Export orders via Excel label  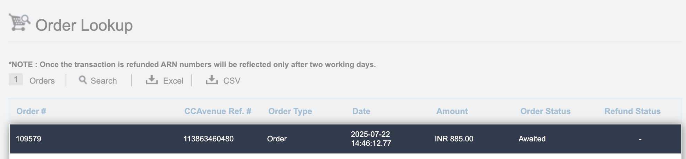173,81
